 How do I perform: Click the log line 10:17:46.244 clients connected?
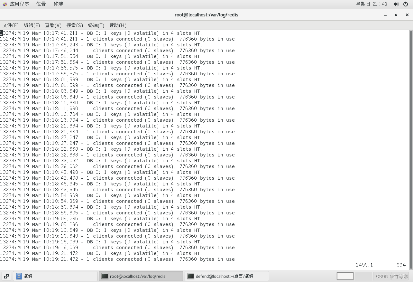pos(117,51)
